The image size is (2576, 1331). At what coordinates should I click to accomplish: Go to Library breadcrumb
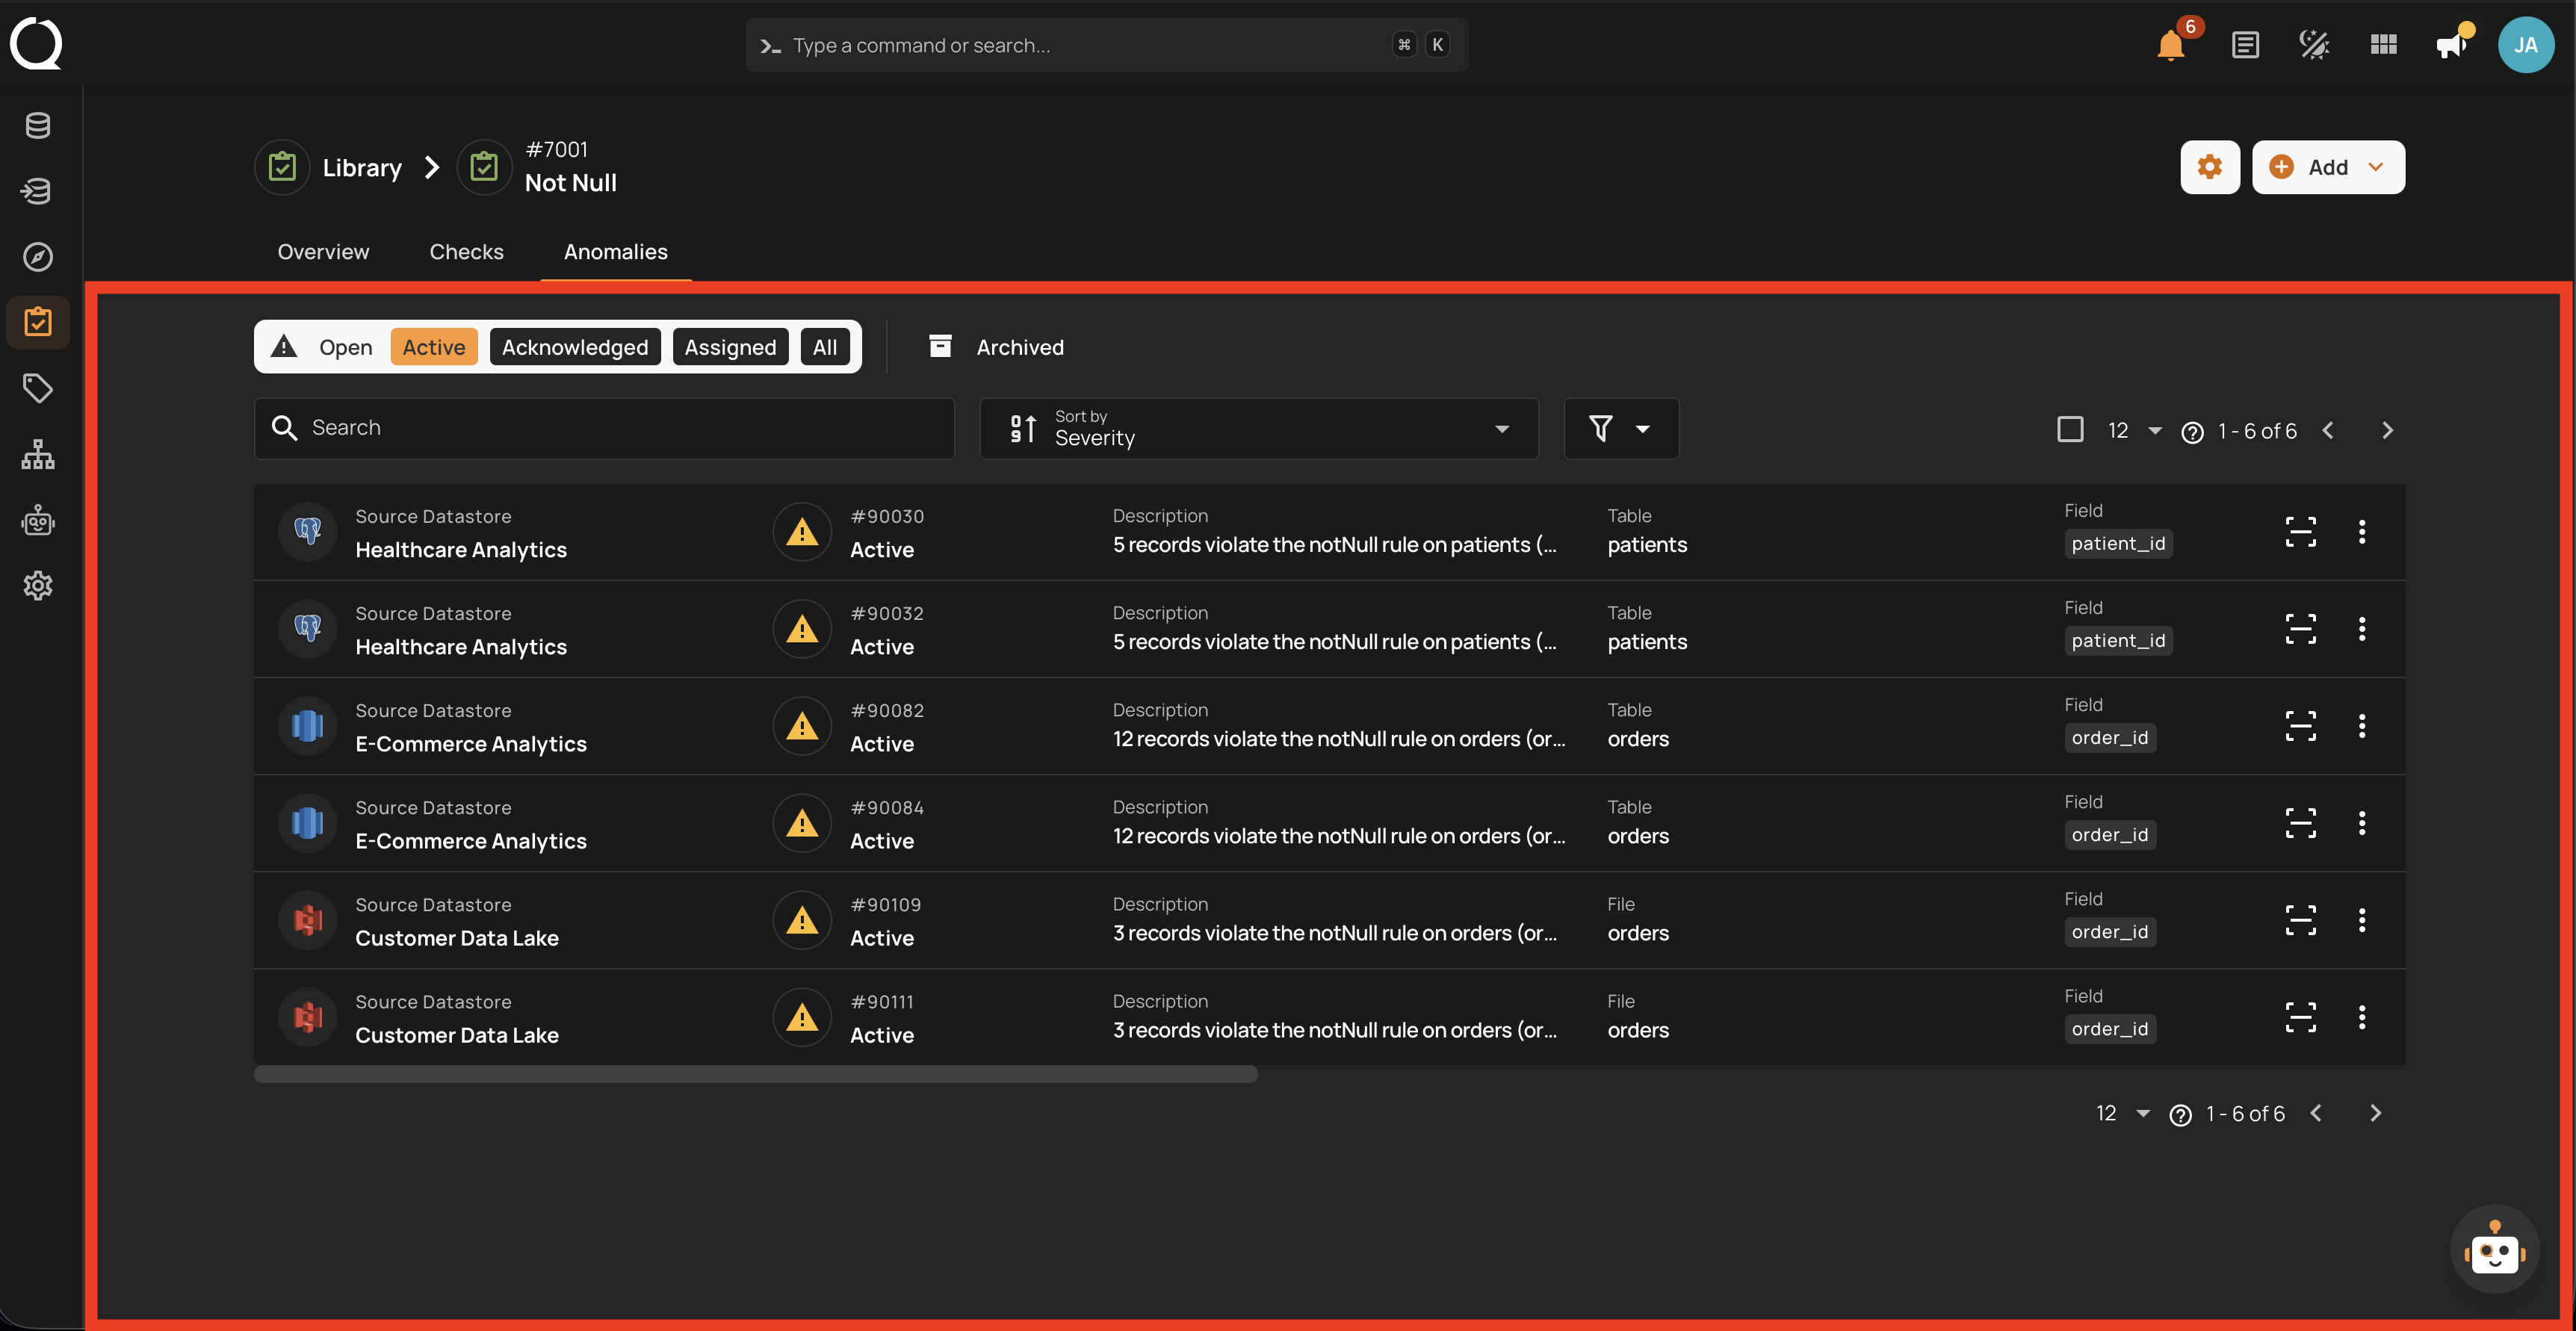(330, 168)
